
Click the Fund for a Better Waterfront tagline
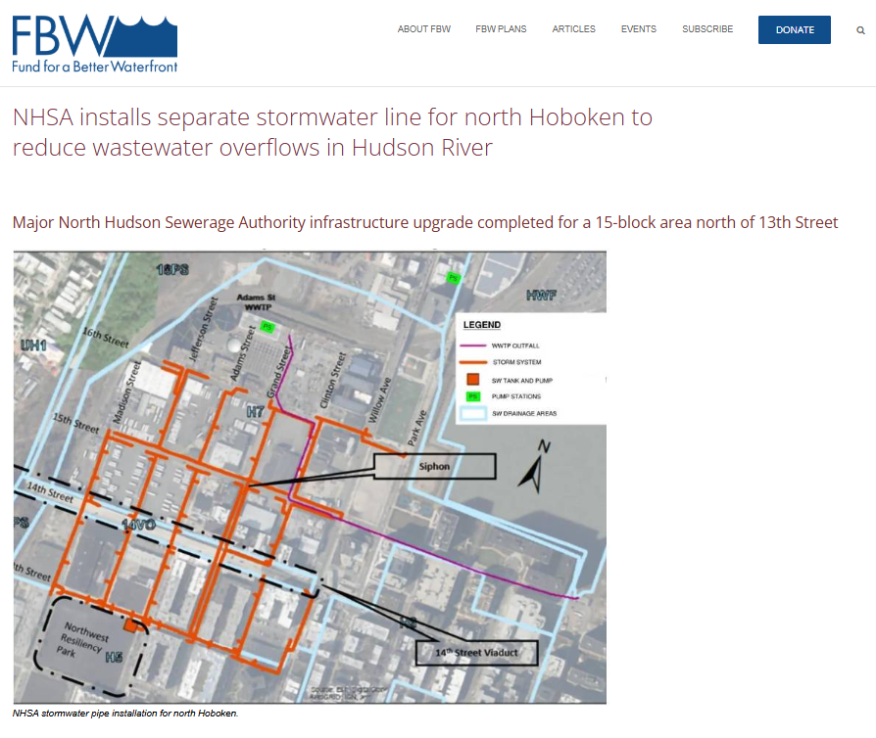tap(94, 67)
